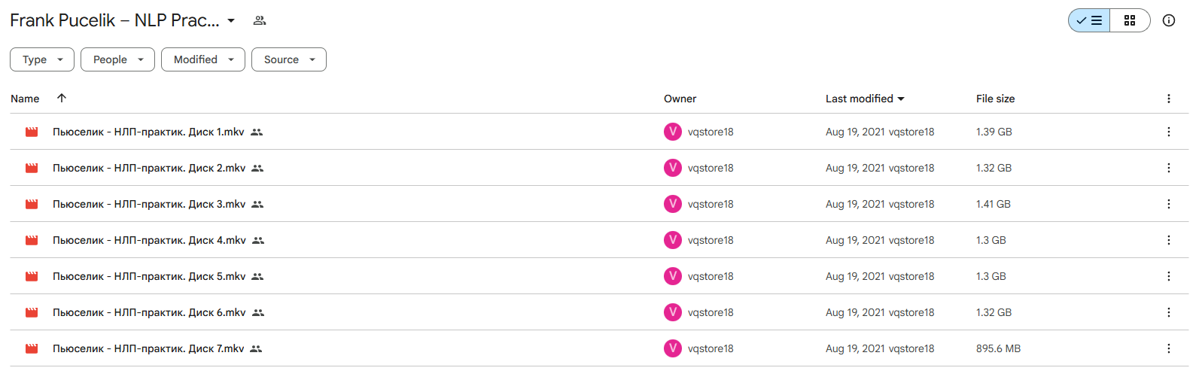This screenshot has height=380, width=1202.
Task: Click the shared icon next to Диск 2.mkv
Action: point(257,168)
